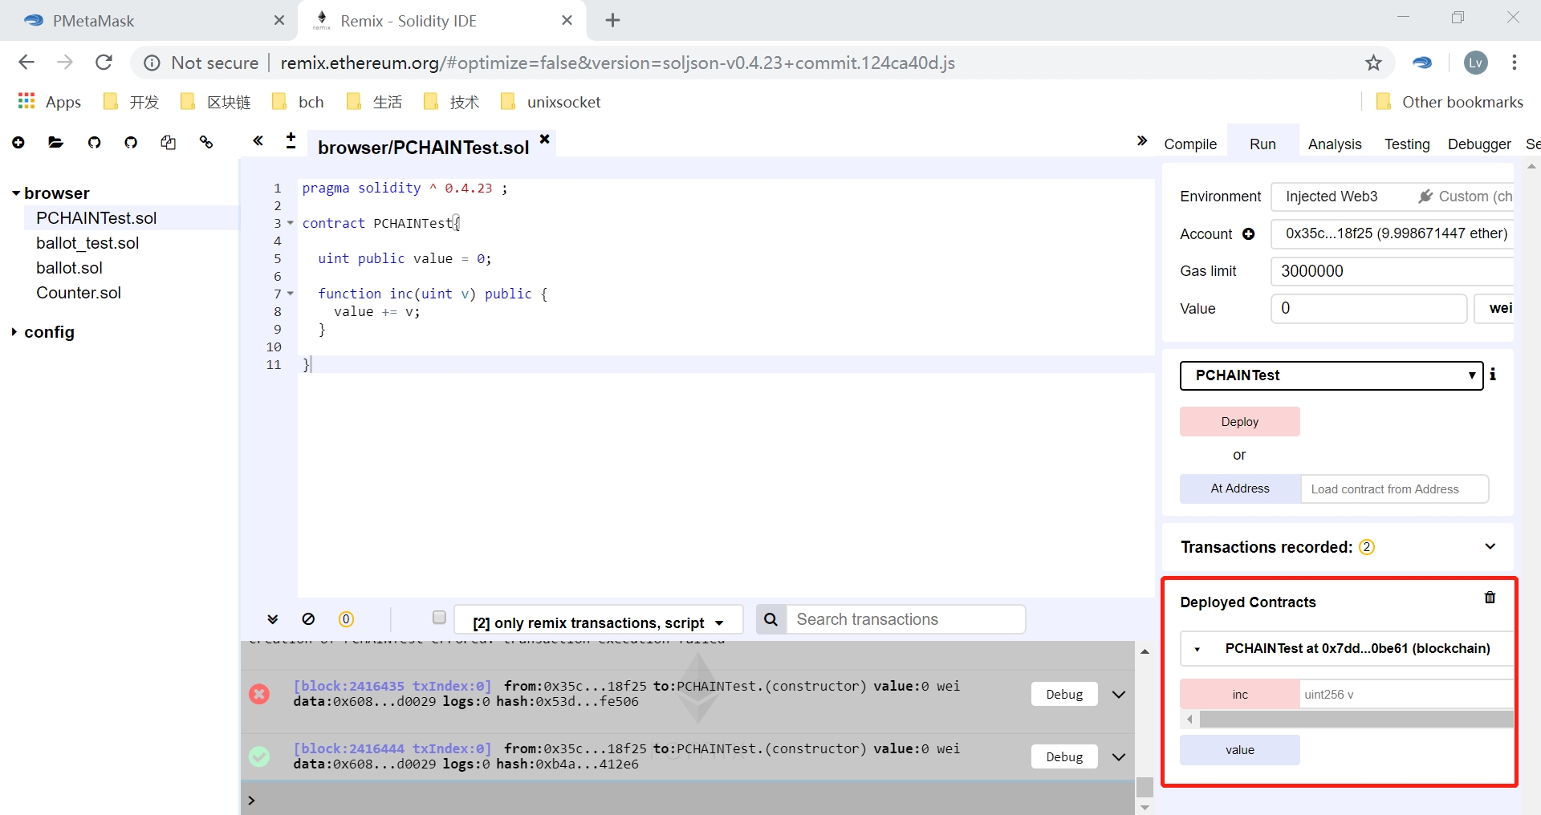Click the copy files to another instance icon
1541x815 pixels.
coord(168,143)
